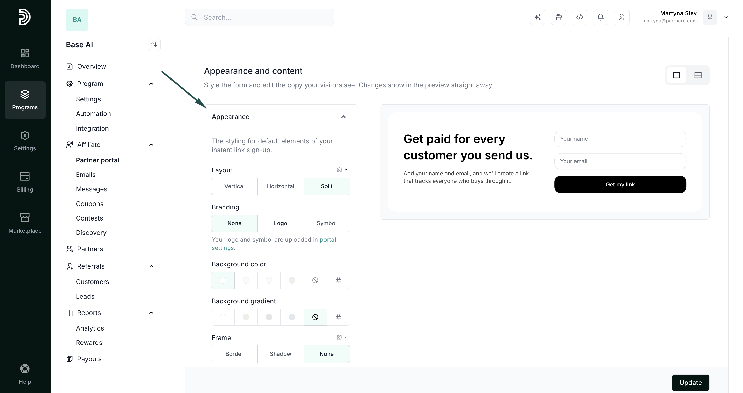Open Marketplace in left rail
The image size is (743, 393).
click(x=25, y=223)
